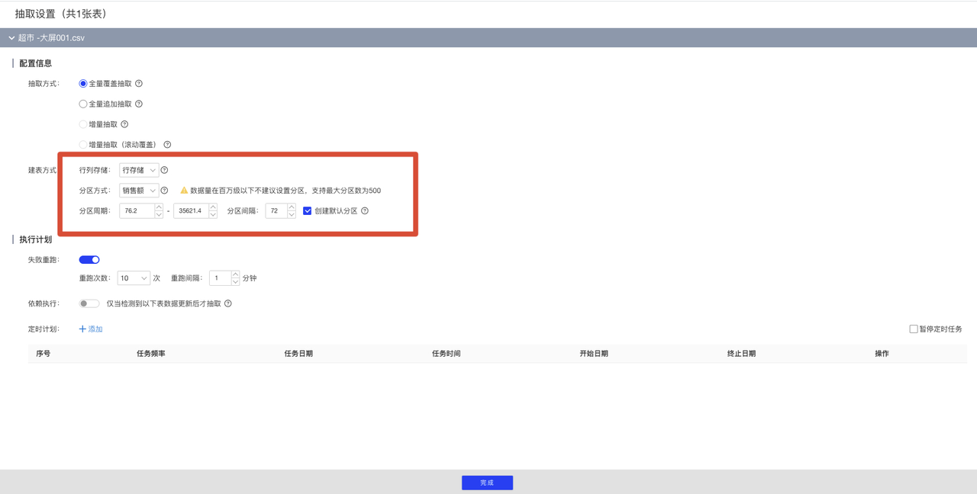Click help icon beside 全量覆盖抽取

139,84
